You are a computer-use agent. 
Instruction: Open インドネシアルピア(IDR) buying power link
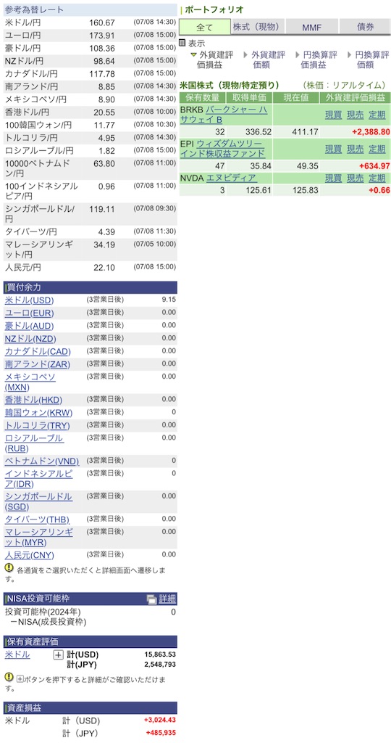[39, 479]
